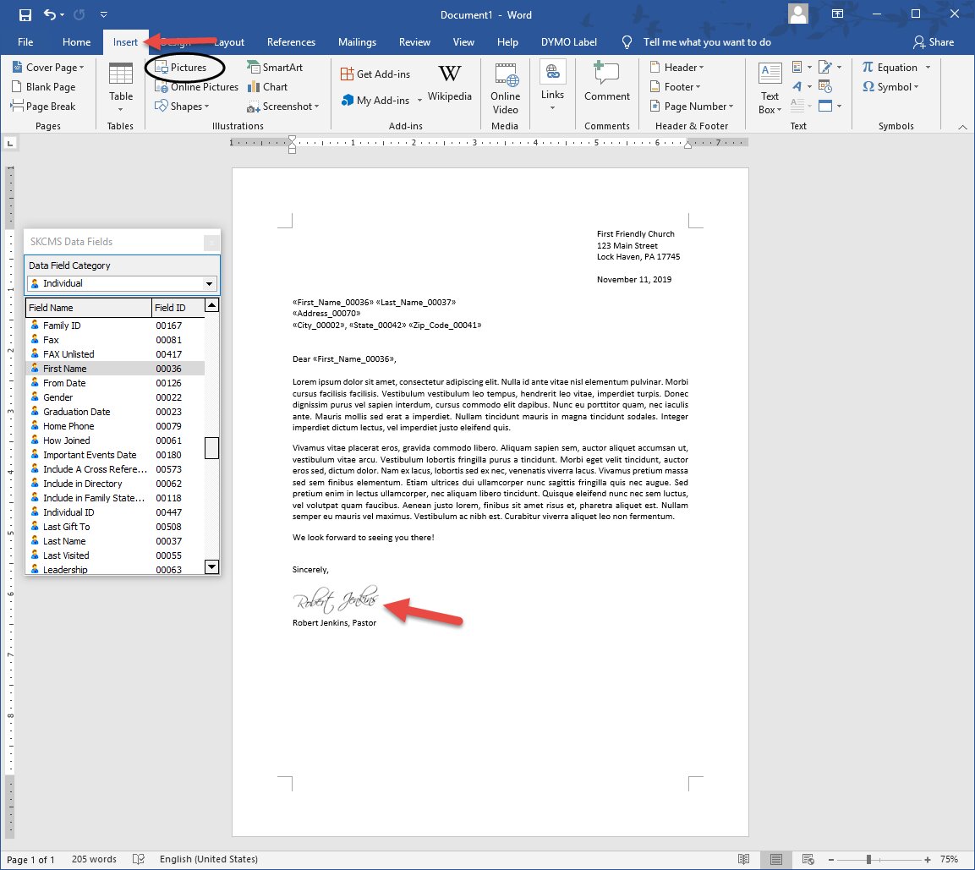975x870 pixels.
Task: Open the Data Field Category dropdown
Action: click(211, 284)
